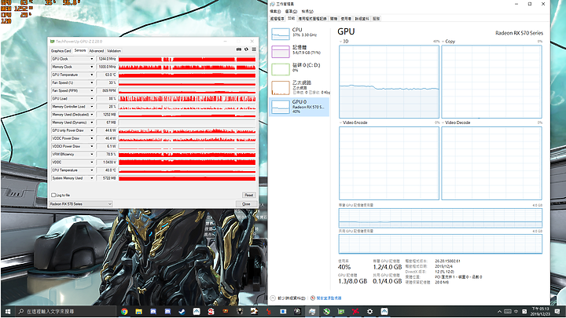Screen dimensions: 566x318
Task: Open Settings gear icon in the taskbar
Action: 369,312
